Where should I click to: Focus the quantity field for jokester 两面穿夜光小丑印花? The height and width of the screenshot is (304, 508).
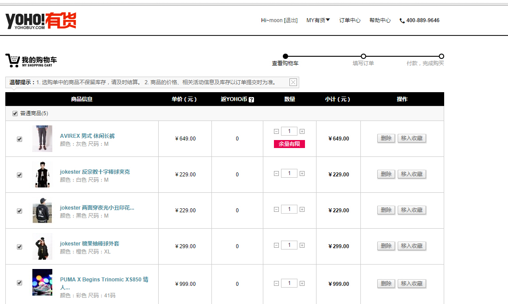[x=289, y=210]
